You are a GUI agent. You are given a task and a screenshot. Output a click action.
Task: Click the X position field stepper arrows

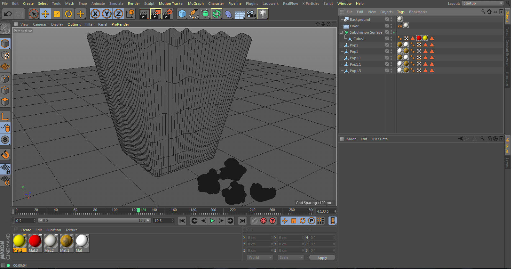pyautogui.click(x=272, y=238)
